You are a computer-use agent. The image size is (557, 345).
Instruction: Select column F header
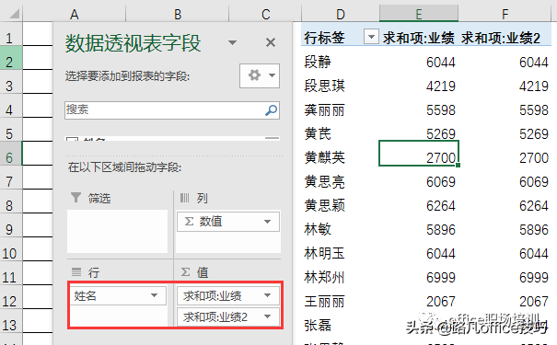(505, 14)
